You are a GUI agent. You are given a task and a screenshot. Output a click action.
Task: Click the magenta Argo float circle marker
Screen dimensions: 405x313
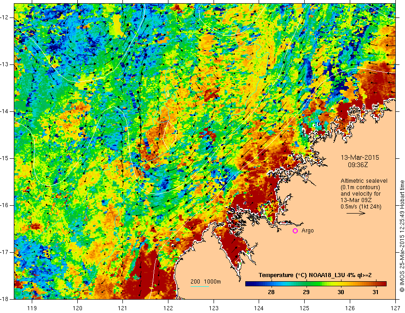tap(295, 231)
